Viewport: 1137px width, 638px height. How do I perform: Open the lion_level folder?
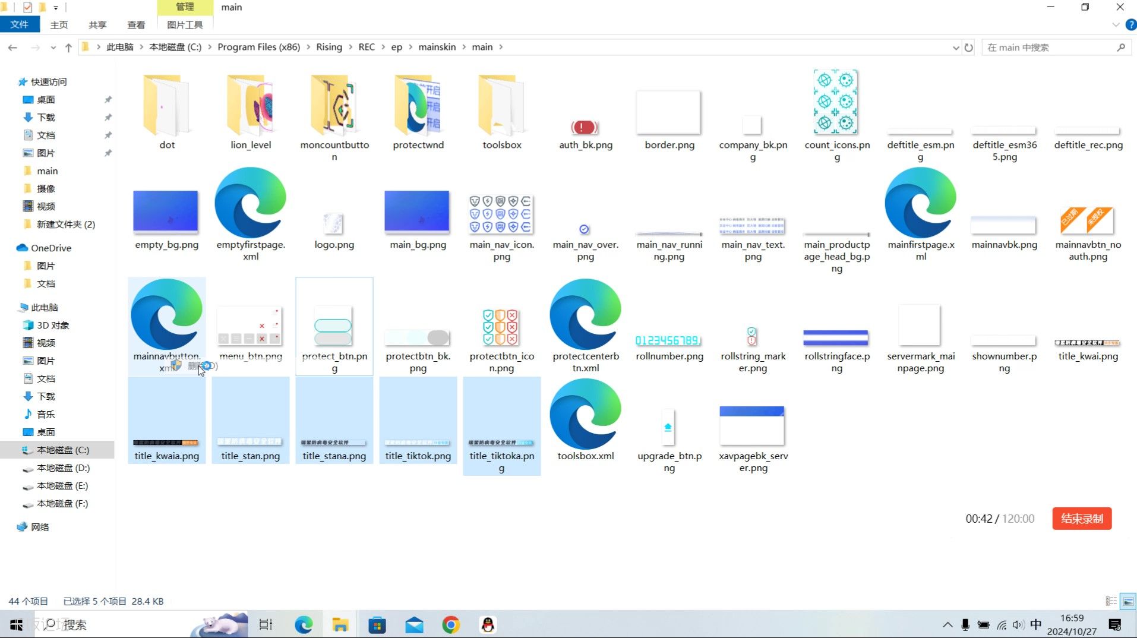[x=251, y=110]
